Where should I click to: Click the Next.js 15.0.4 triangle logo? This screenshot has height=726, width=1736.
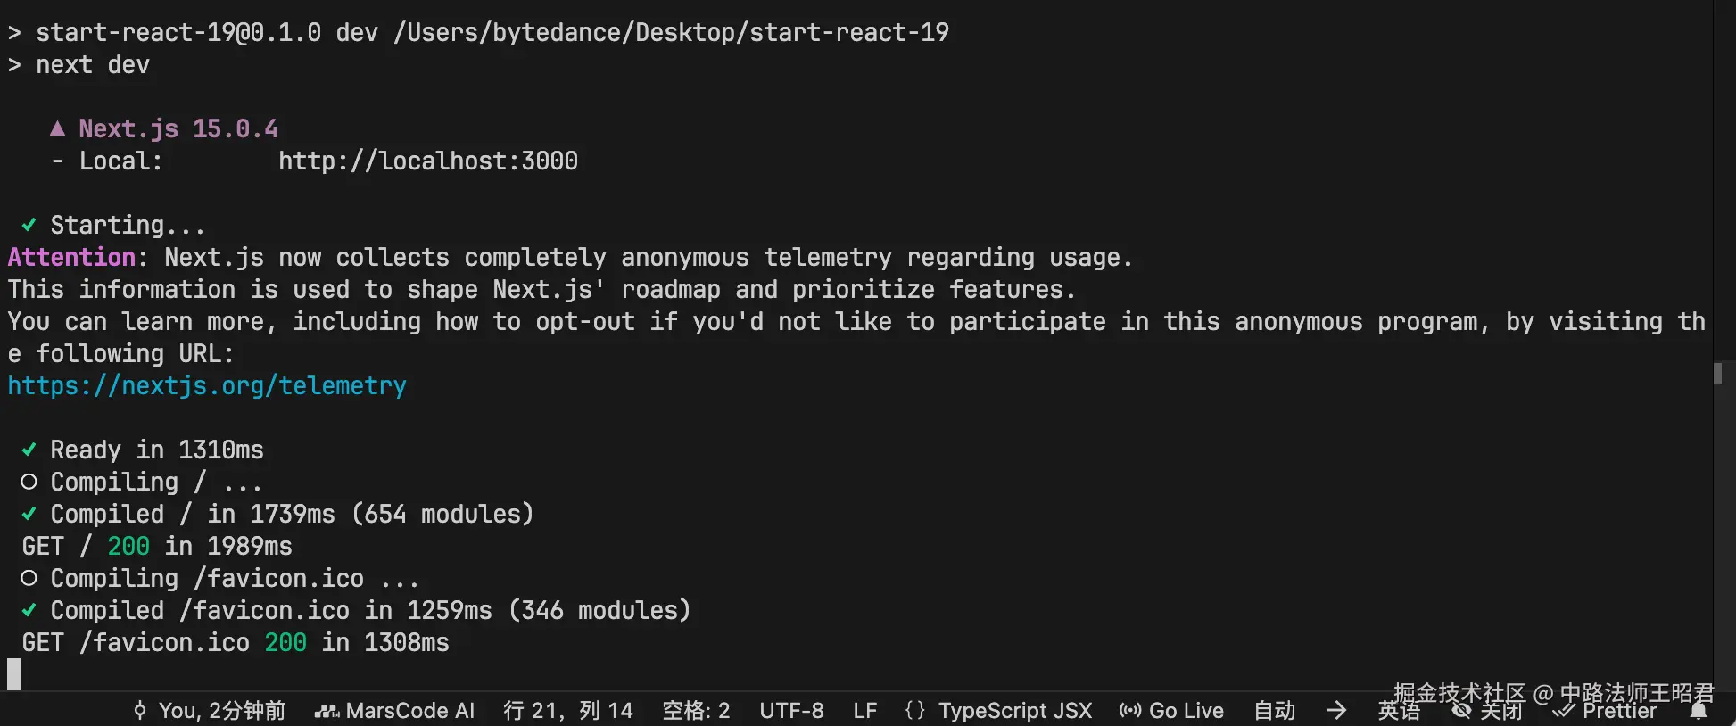coord(58,128)
